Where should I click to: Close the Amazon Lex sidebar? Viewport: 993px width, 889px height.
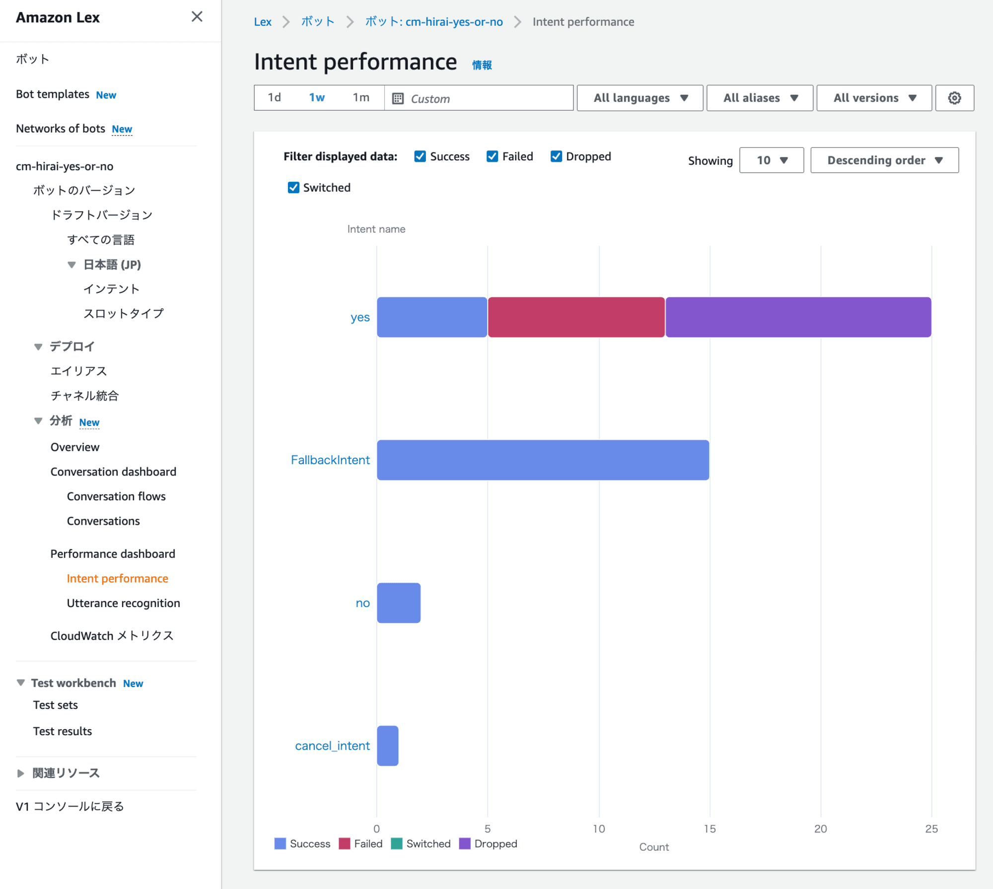[197, 17]
